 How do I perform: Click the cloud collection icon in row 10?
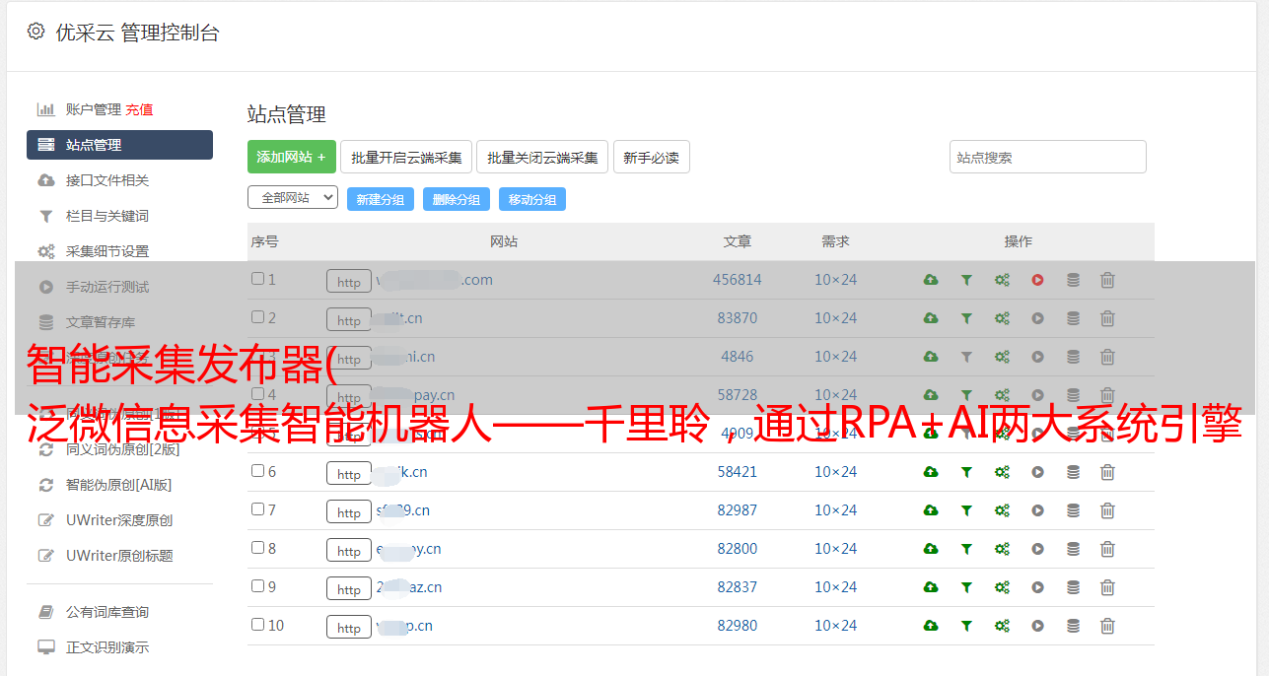(x=930, y=626)
